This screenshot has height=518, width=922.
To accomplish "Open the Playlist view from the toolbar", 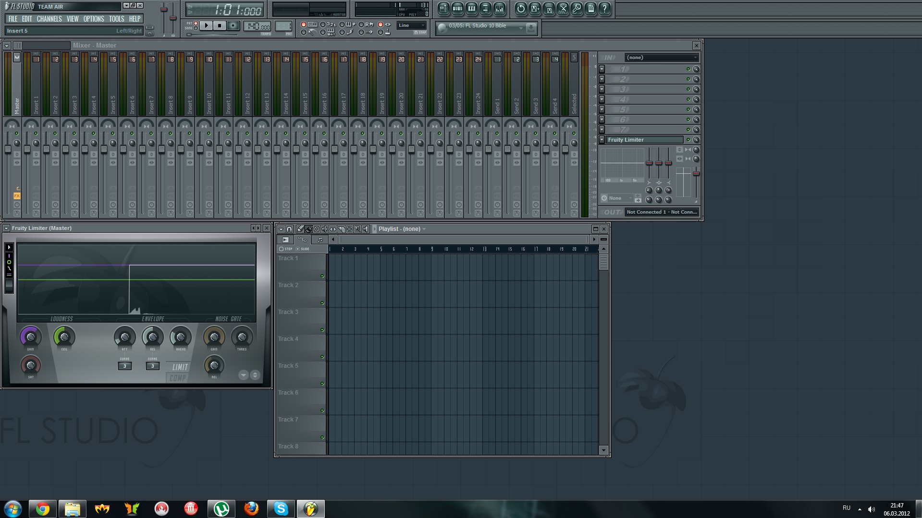I will click(443, 8).
